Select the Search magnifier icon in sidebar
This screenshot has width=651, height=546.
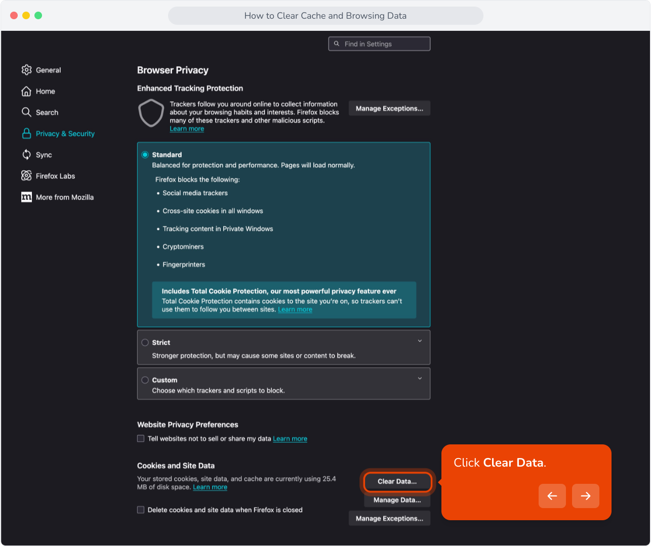[26, 112]
